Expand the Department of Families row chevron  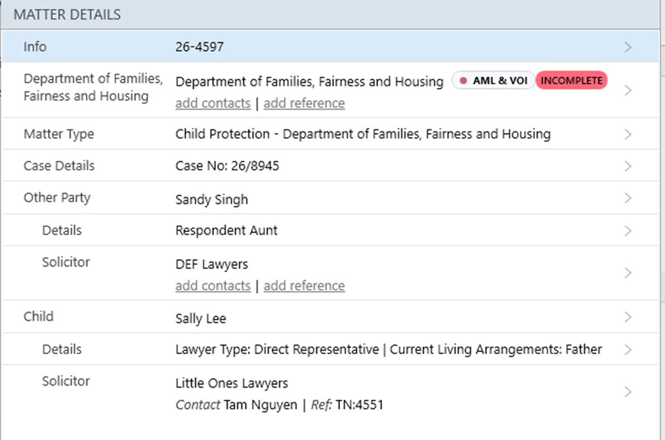[628, 90]
